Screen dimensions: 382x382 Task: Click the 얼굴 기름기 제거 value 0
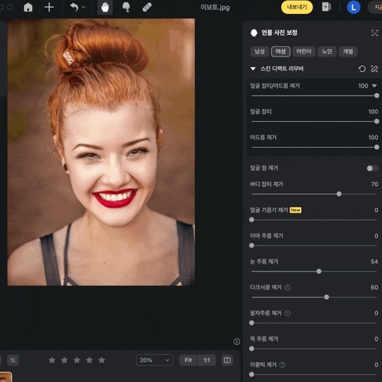376,210
